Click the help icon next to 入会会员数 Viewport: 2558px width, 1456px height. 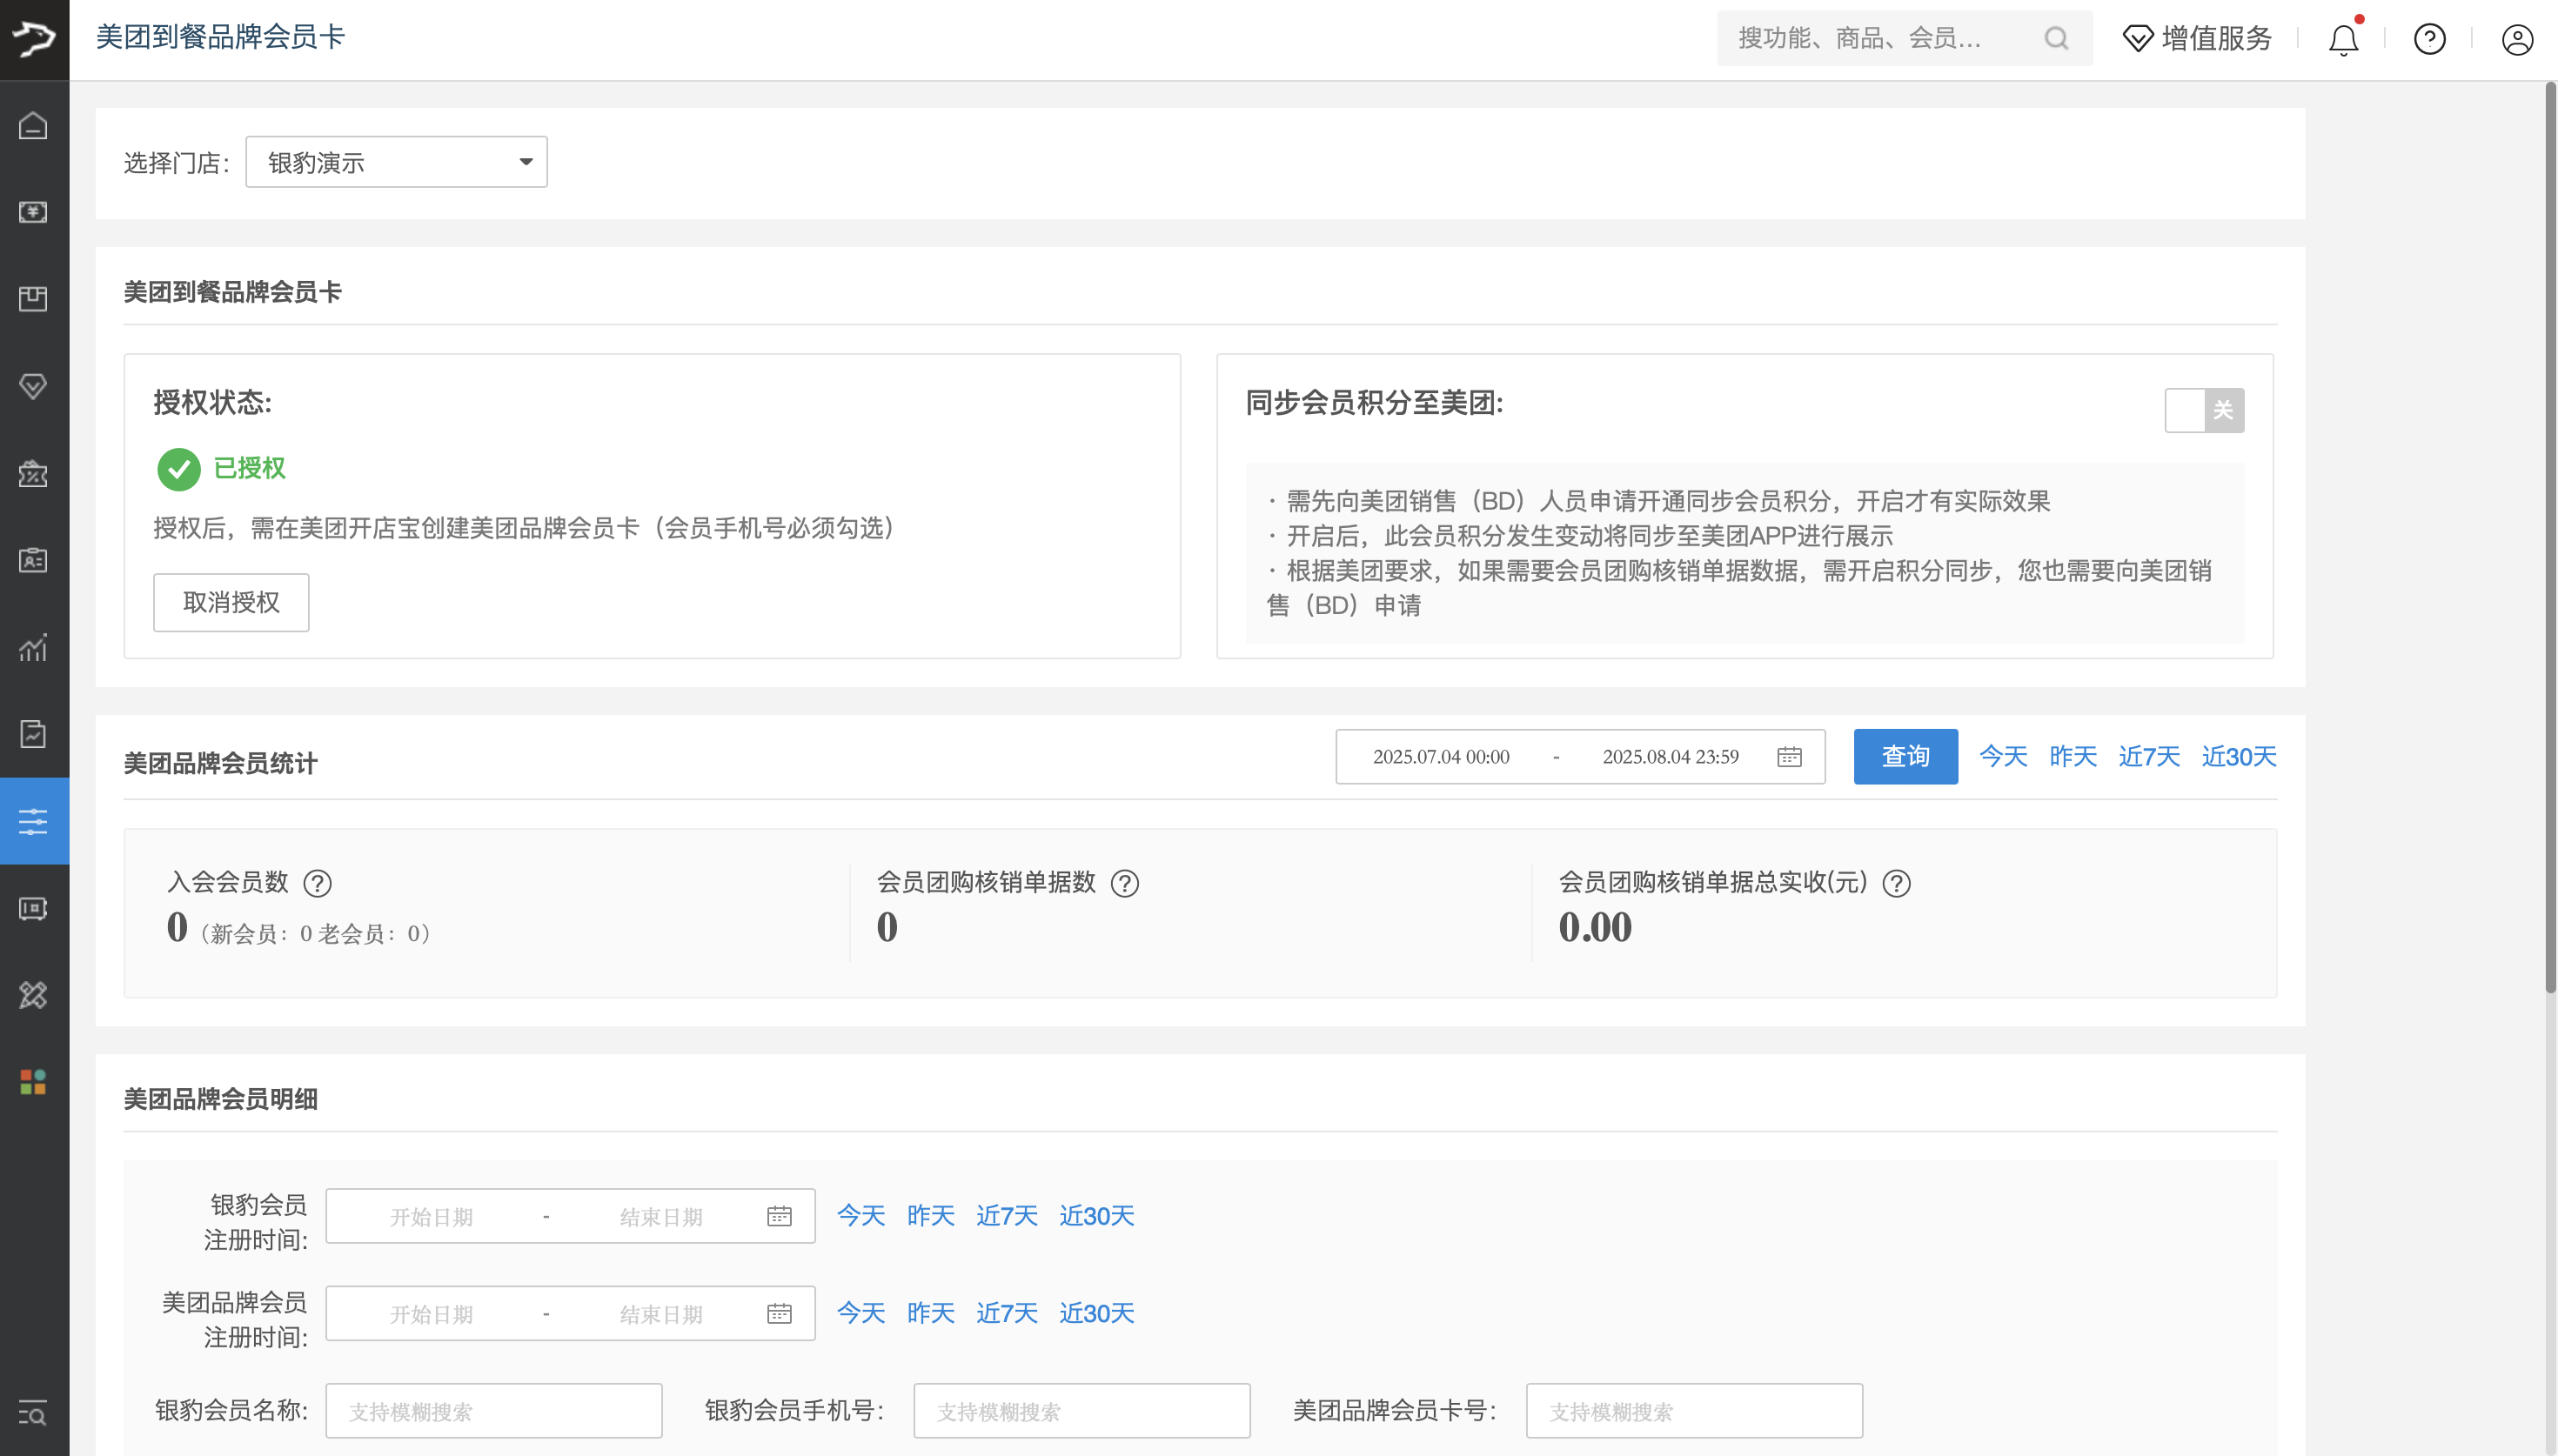317,883
